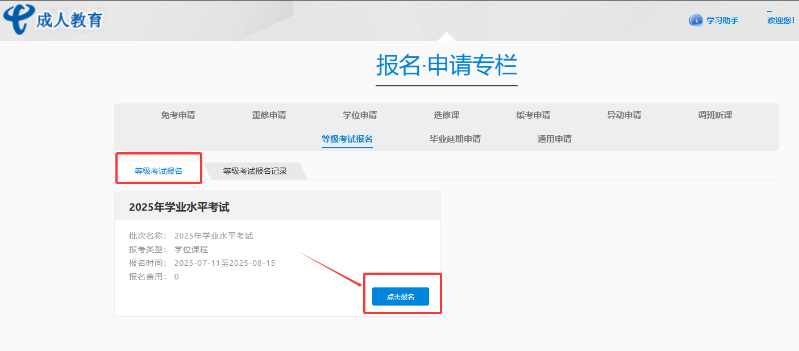Image resolution: width=799 pixels, height=351 pixels.
Task: Switch to the white 等级考试报名 sub-tab
Action: (x=159, y=171)
